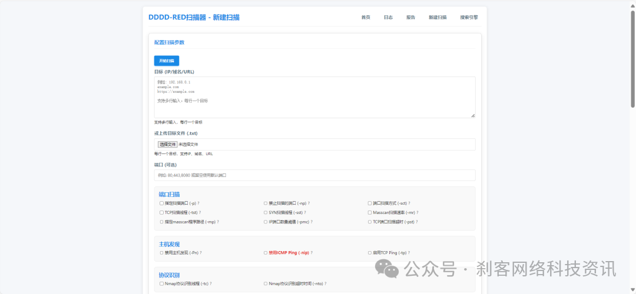Click the ? help icon beside 端口扫描方式 (-sct)
The image size is (636, 294).
(x=409, y=203)
